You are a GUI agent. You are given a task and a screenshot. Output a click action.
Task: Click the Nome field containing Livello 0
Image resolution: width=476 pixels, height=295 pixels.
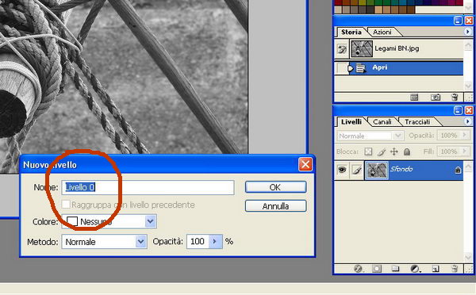[148, 187]
